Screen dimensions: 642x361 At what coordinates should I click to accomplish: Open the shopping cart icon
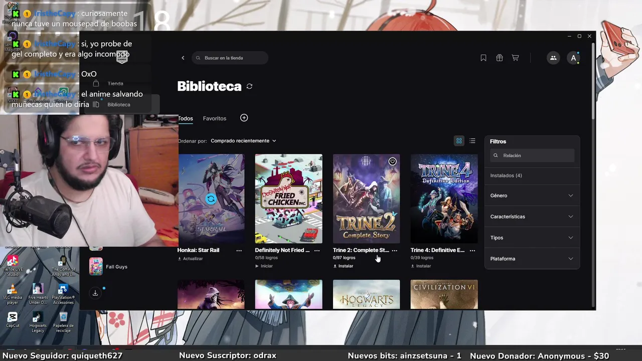[x=515, y=58]
